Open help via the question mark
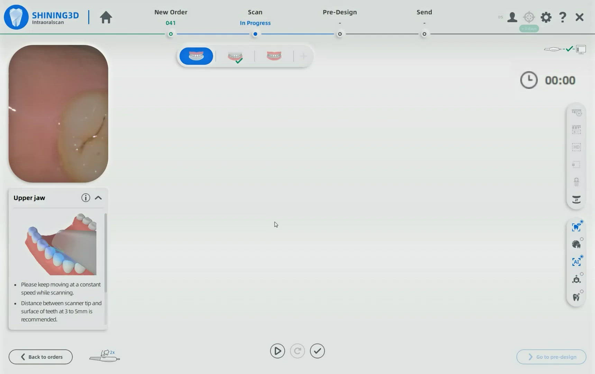Screen dimensions: 595x374 click(x=562, y=17)
